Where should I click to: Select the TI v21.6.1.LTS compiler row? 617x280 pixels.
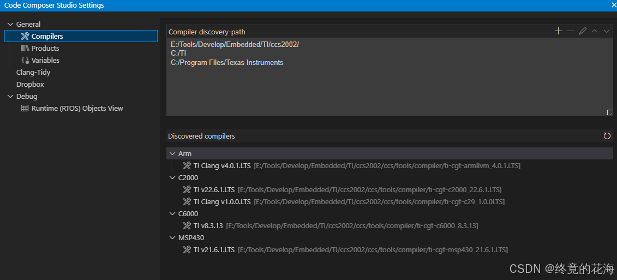[390, 249]
